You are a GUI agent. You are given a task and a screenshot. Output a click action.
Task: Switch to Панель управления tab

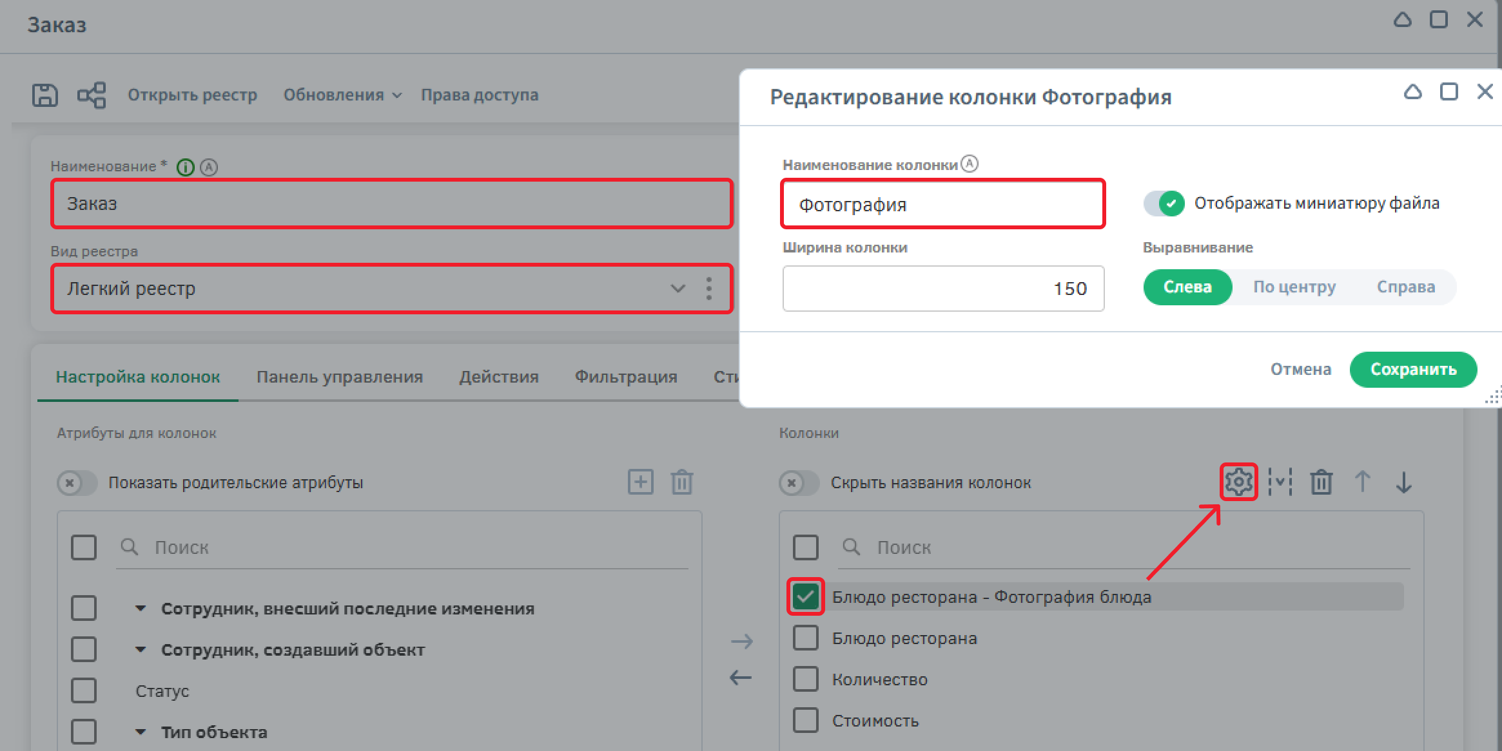(339, 377)
